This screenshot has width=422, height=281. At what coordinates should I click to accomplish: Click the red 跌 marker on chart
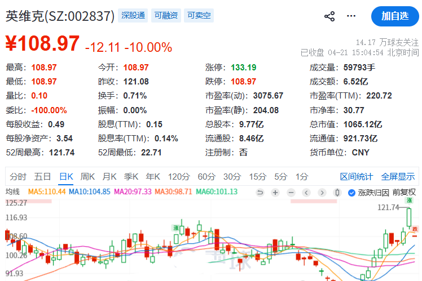click(x=415, y=229)
